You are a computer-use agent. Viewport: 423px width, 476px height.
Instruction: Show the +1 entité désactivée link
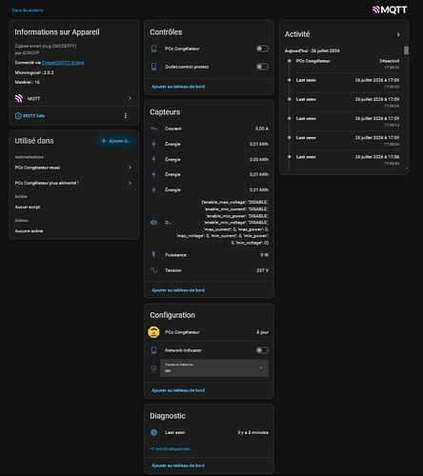tap(170, 449)
